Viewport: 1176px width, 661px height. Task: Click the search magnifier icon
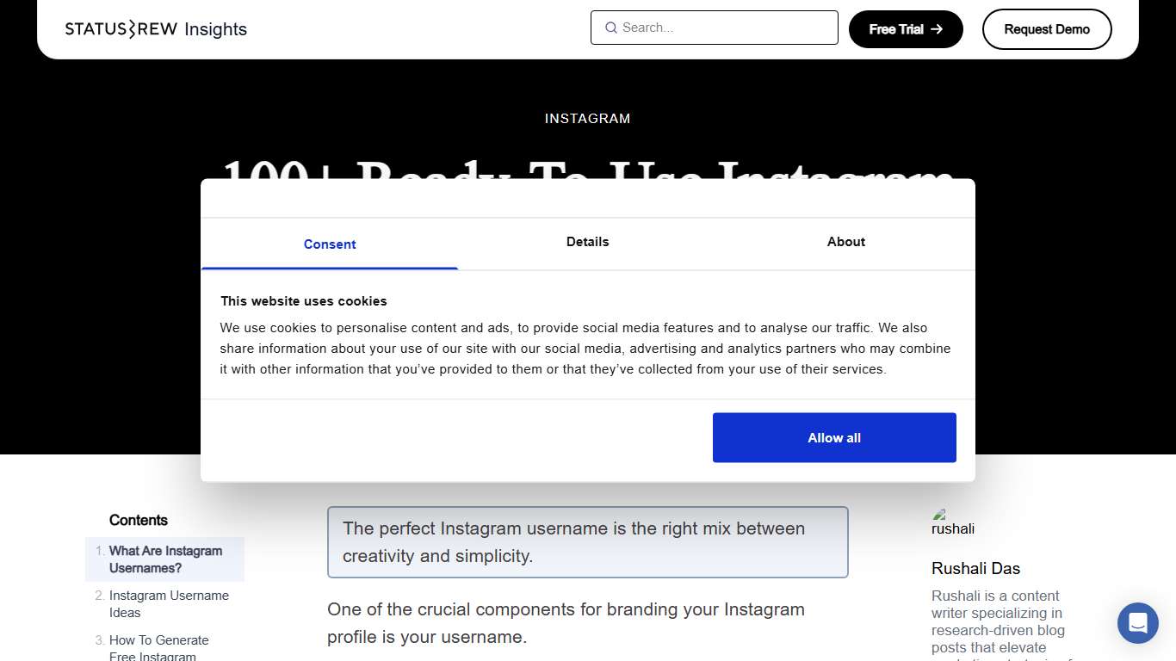coord(610,28)
